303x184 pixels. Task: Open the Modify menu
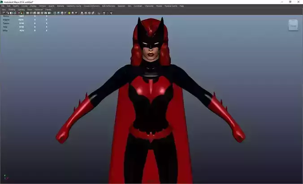tap(16, 6)
